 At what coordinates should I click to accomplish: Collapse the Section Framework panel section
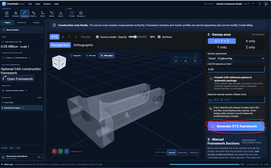click(41, 65)
